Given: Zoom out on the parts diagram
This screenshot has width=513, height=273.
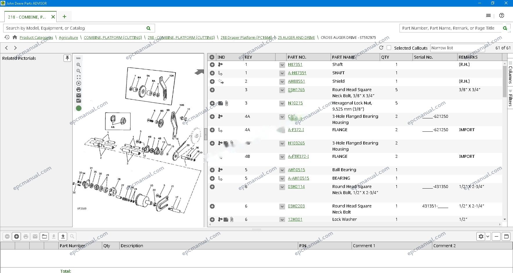Looking at the screenshot, I should click(x=78, y=71).
